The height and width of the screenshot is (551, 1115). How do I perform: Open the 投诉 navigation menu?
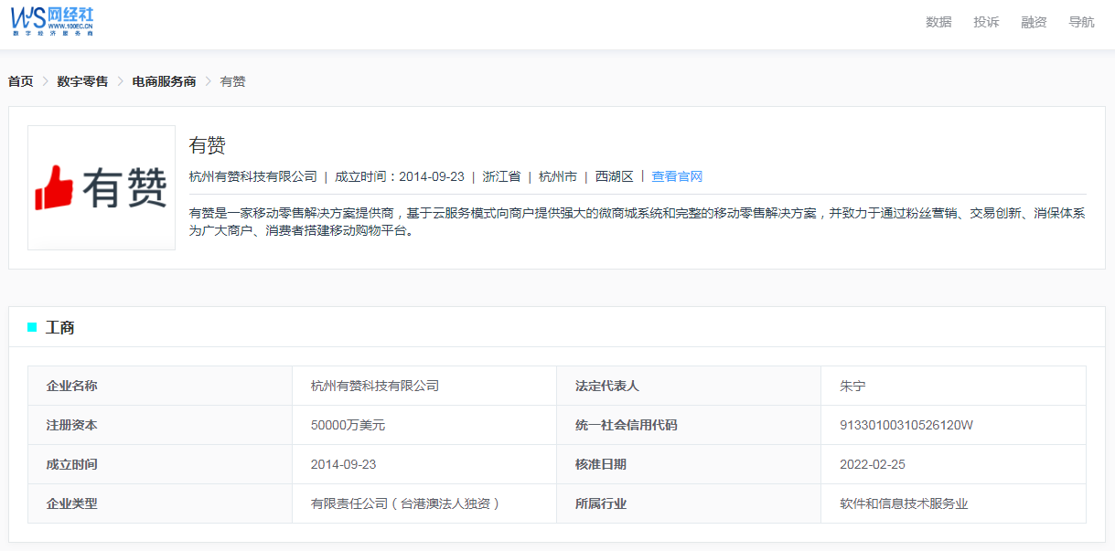point(986,22)
